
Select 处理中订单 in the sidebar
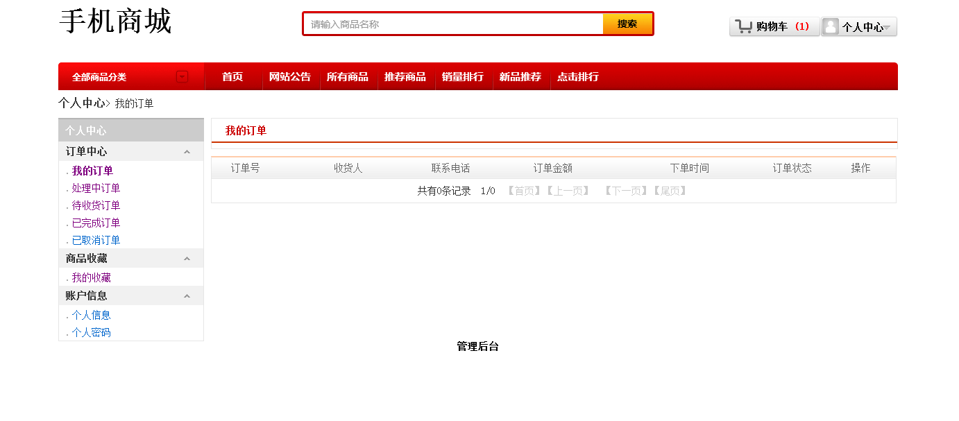tap(96, 188)
